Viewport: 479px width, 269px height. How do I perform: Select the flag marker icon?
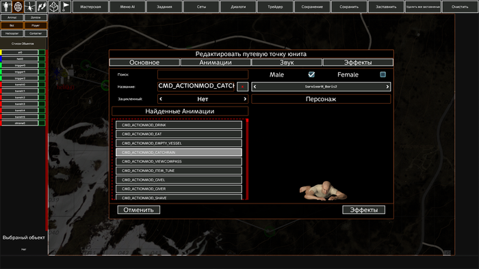click(66, 6)
